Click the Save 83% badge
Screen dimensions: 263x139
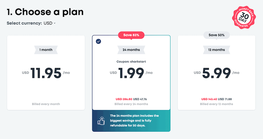[x=131, y=35]
